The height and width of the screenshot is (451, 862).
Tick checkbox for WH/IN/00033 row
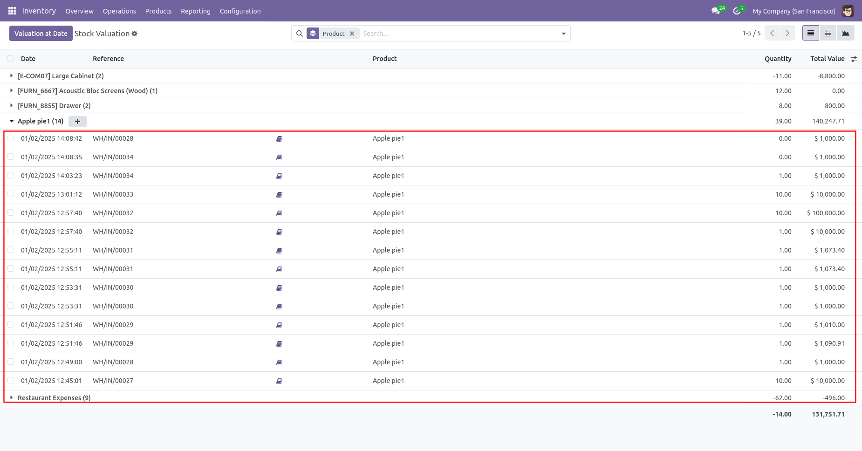coord(11,194)
